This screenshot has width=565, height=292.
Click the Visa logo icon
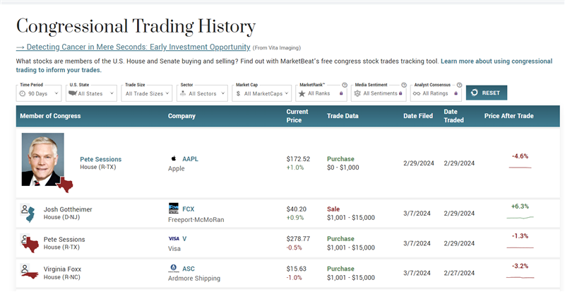tap(174, 238)
